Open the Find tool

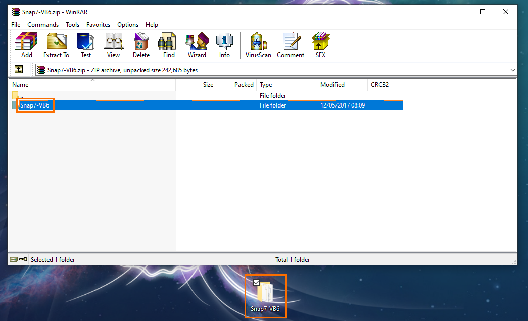(x=169, y=45)
